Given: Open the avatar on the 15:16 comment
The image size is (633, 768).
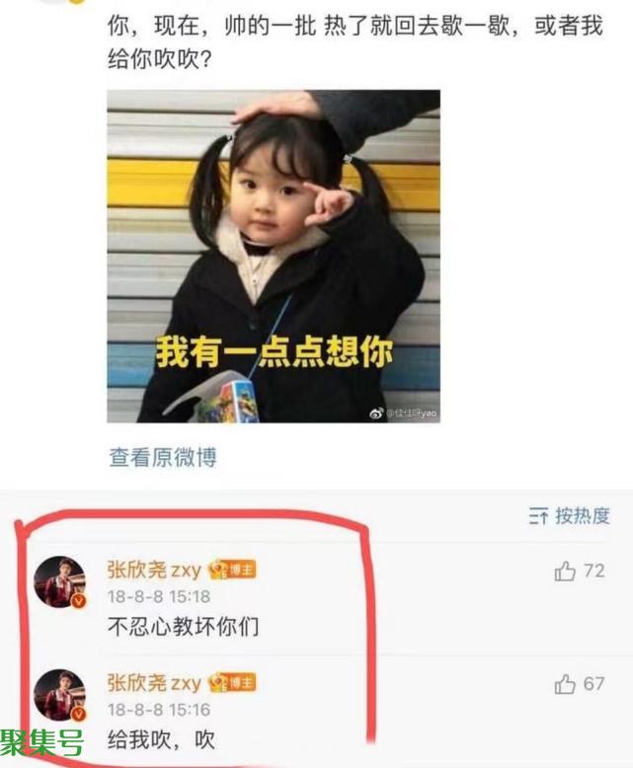Looking at the screenshot, I should coord(60,695).
